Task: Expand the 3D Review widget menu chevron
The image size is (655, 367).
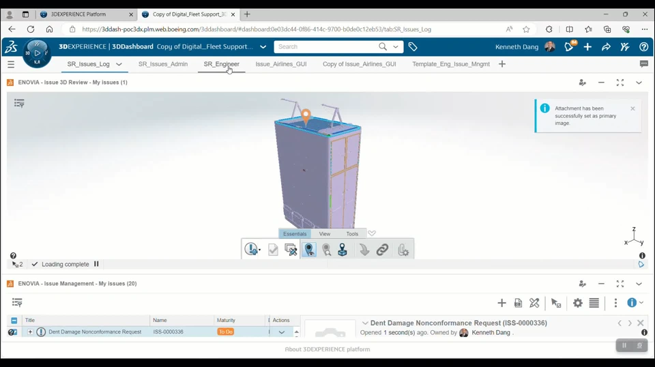Action: (x=639, y=83)
